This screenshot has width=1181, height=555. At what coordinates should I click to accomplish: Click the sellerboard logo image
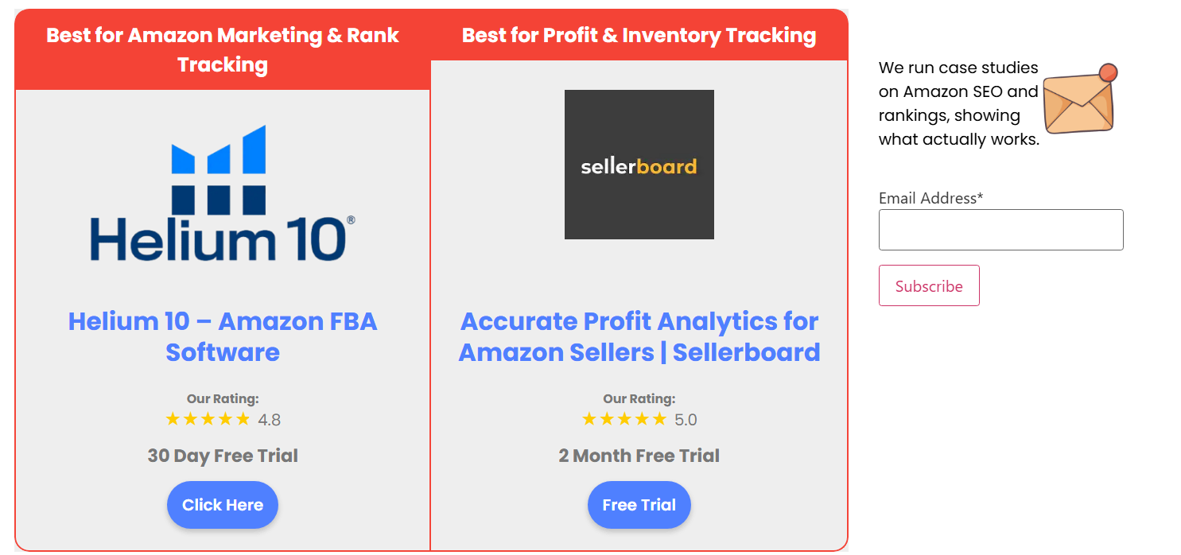tap(639, 165)
